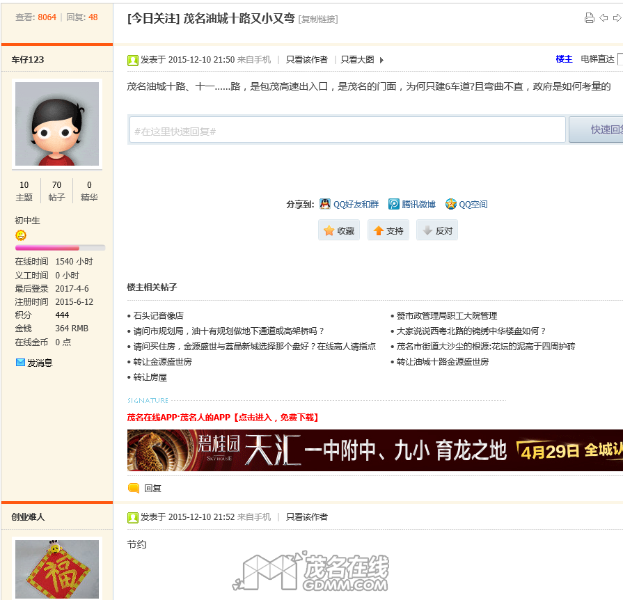Click the post icon beside 2015-12-10 21:50

tap(133, 60)
